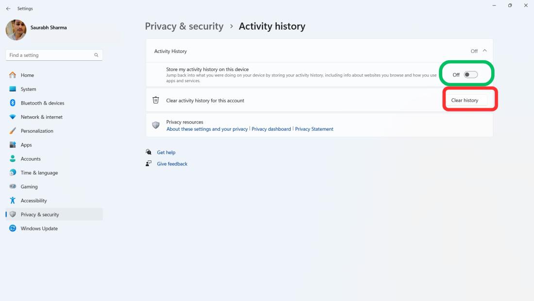The image size is (534, 301).
Task: Click the Network & internet wifi icon
Action: 13,117
